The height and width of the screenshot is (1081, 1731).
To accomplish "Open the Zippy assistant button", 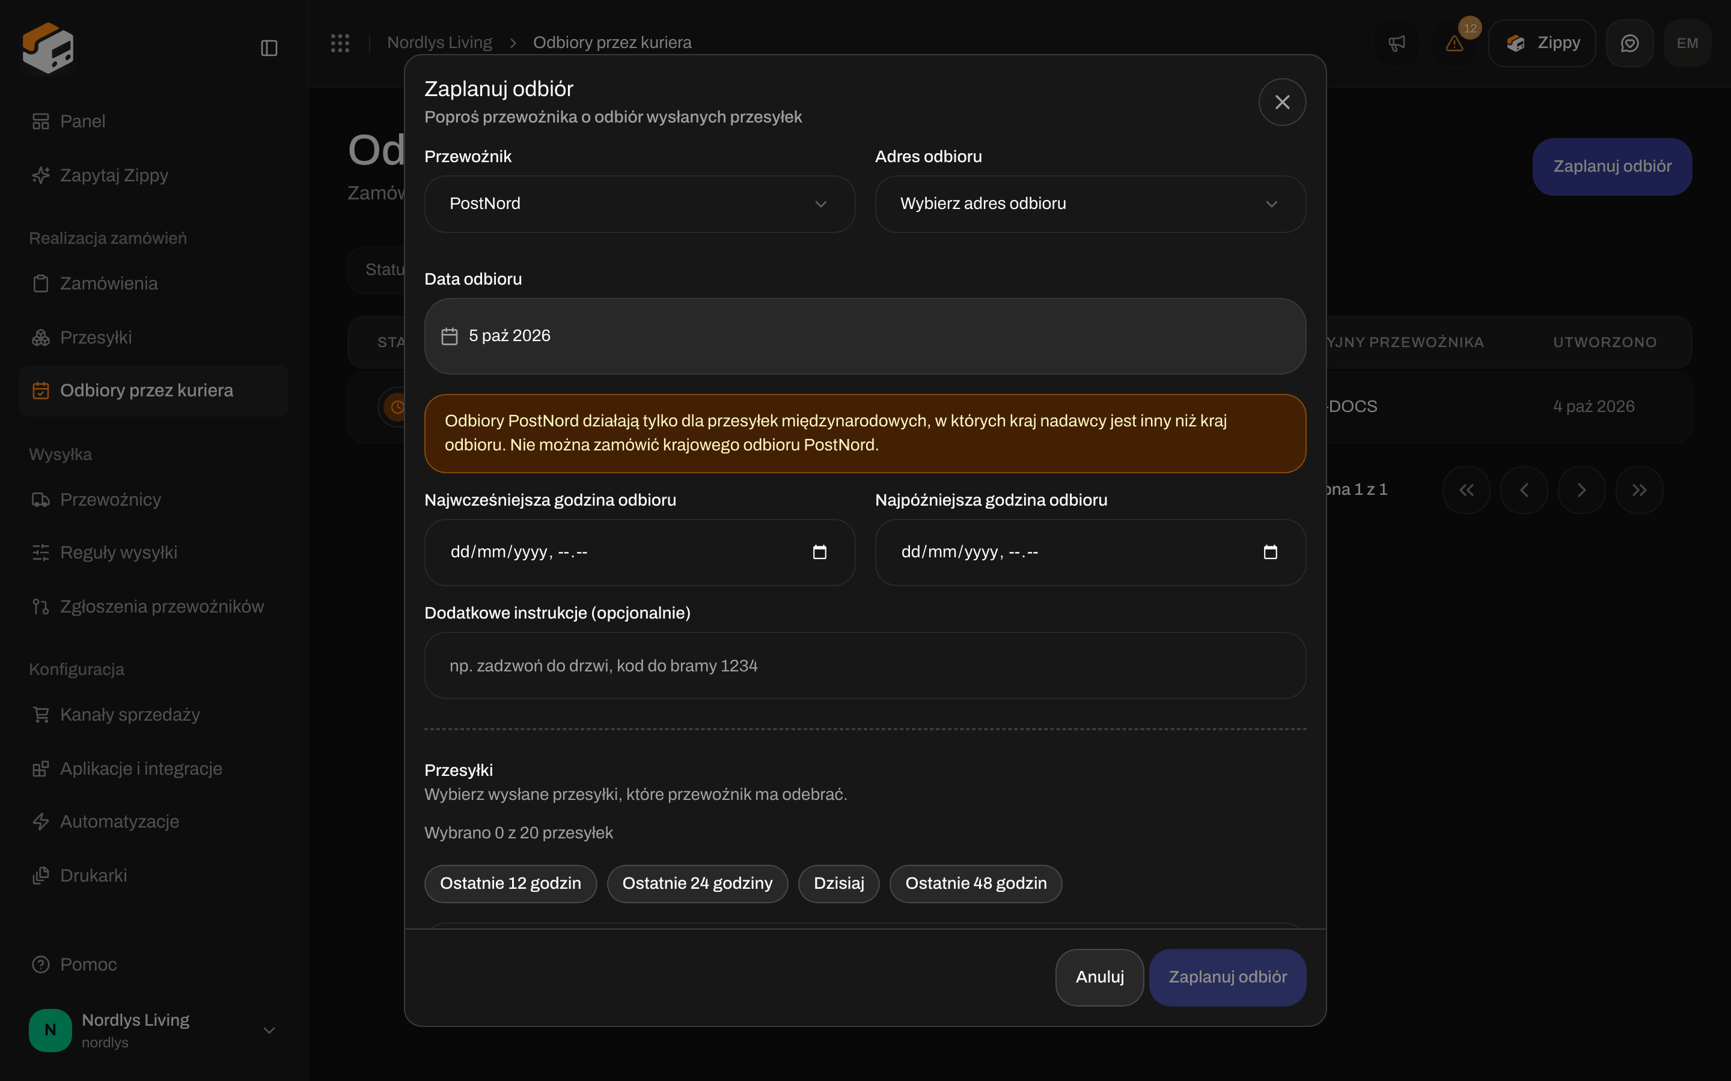I will [x=1542, y=43].
